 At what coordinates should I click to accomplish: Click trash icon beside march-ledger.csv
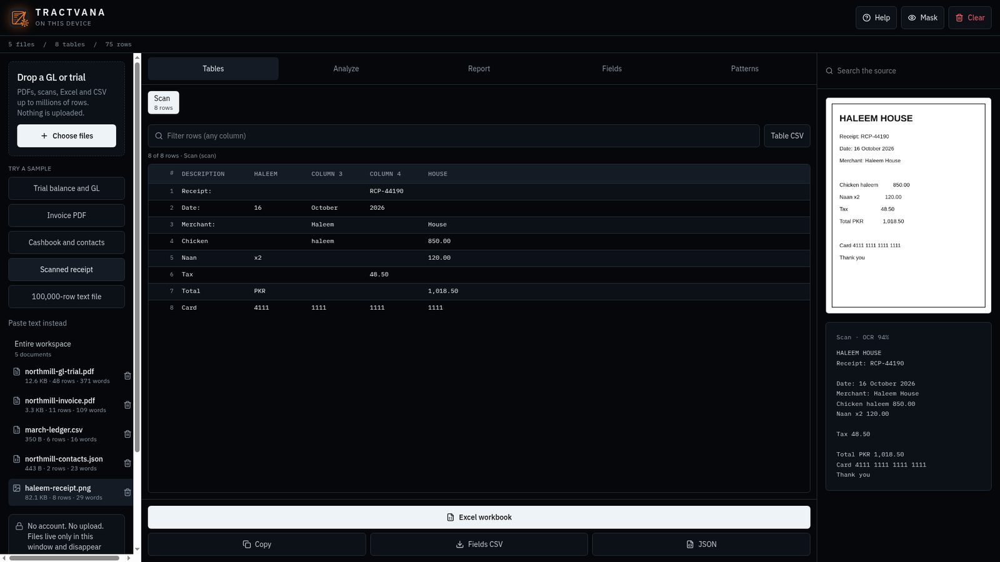point(127,434)
